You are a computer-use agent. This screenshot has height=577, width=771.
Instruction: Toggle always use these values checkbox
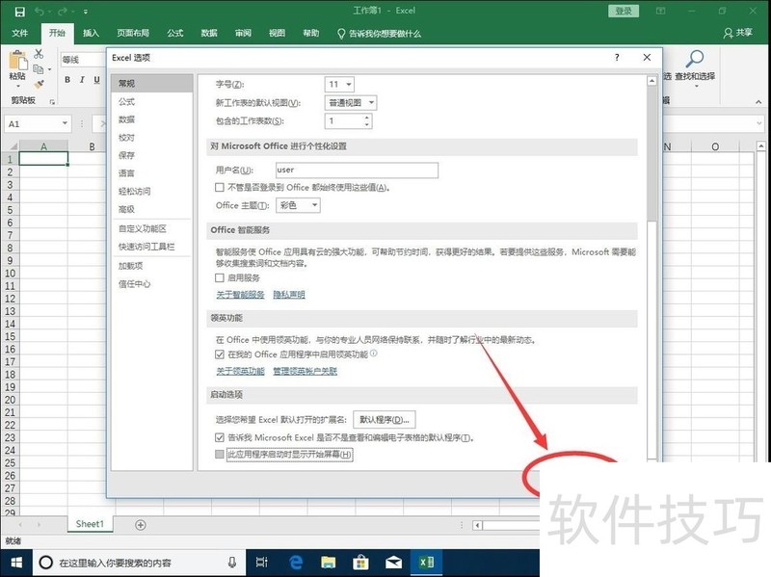pos(220,187)
